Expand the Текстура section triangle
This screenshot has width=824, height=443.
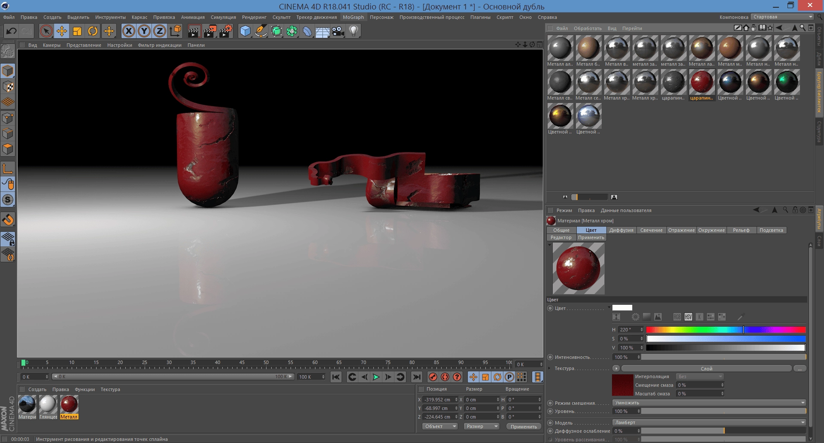[x=549, y=368]
